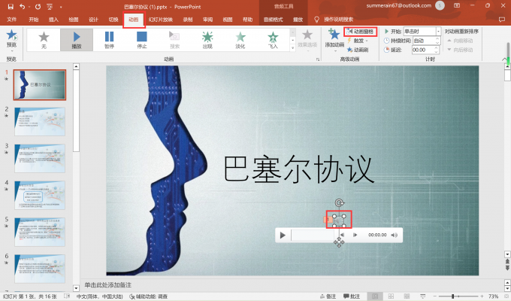Screen dimensions: 511x301
Task: Click the Redo/Repeat icon
Action: [x=38, y=7]
